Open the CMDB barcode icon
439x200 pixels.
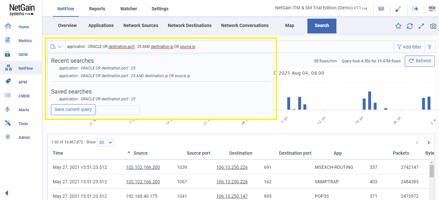point(8,95)
